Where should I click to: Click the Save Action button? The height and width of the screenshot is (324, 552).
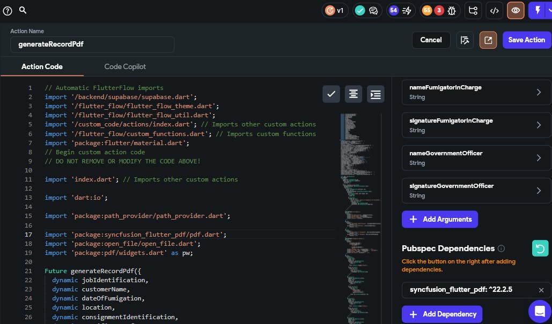click(526, 40)
